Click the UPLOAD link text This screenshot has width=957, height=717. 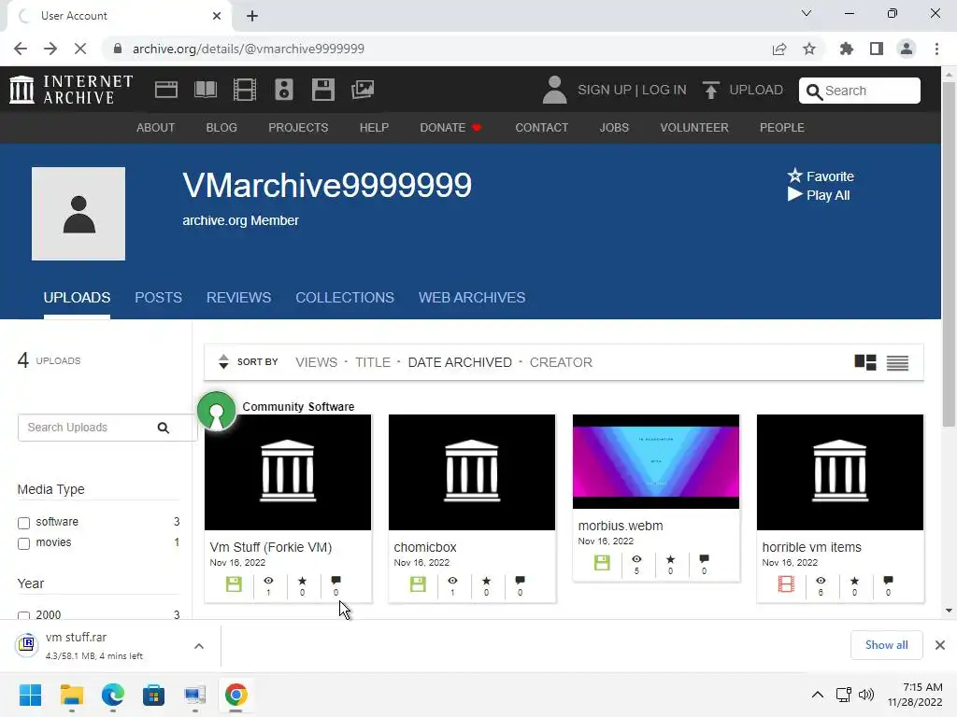click(x=755, y=90)
